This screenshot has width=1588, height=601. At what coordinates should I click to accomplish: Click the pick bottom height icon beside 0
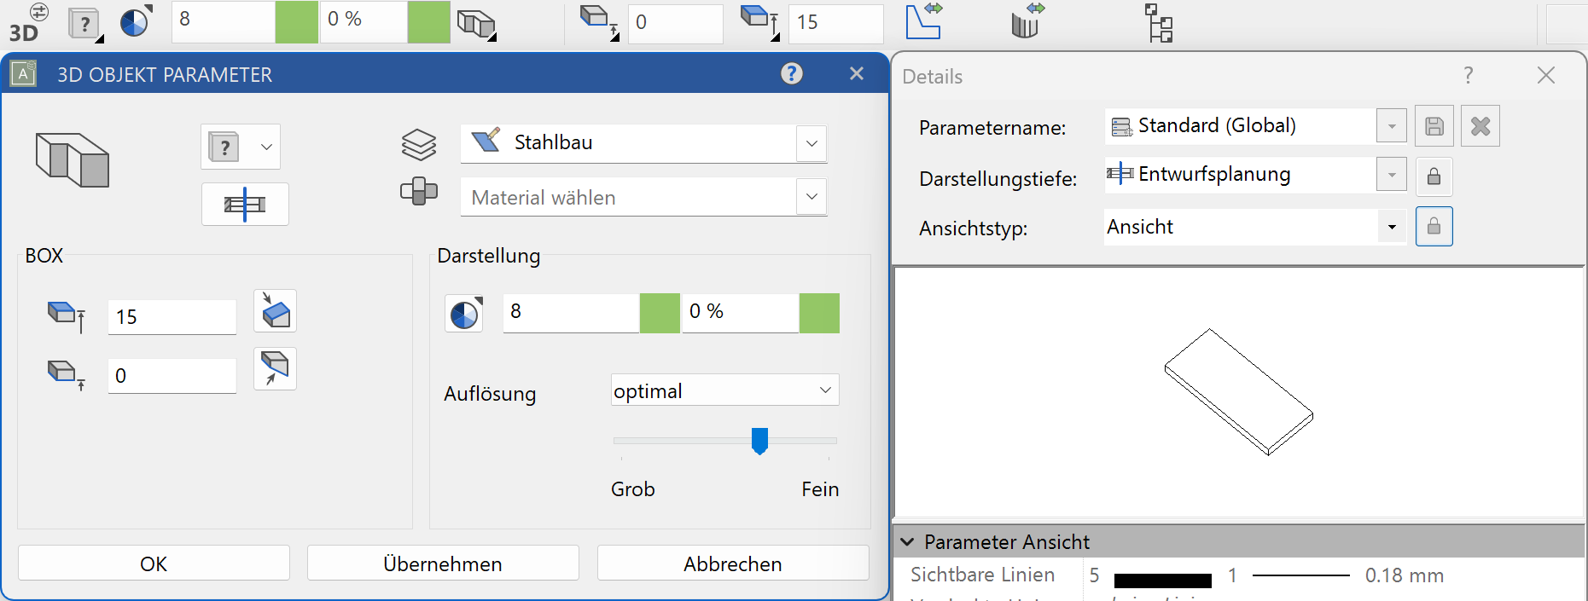(x=275, y=369)
